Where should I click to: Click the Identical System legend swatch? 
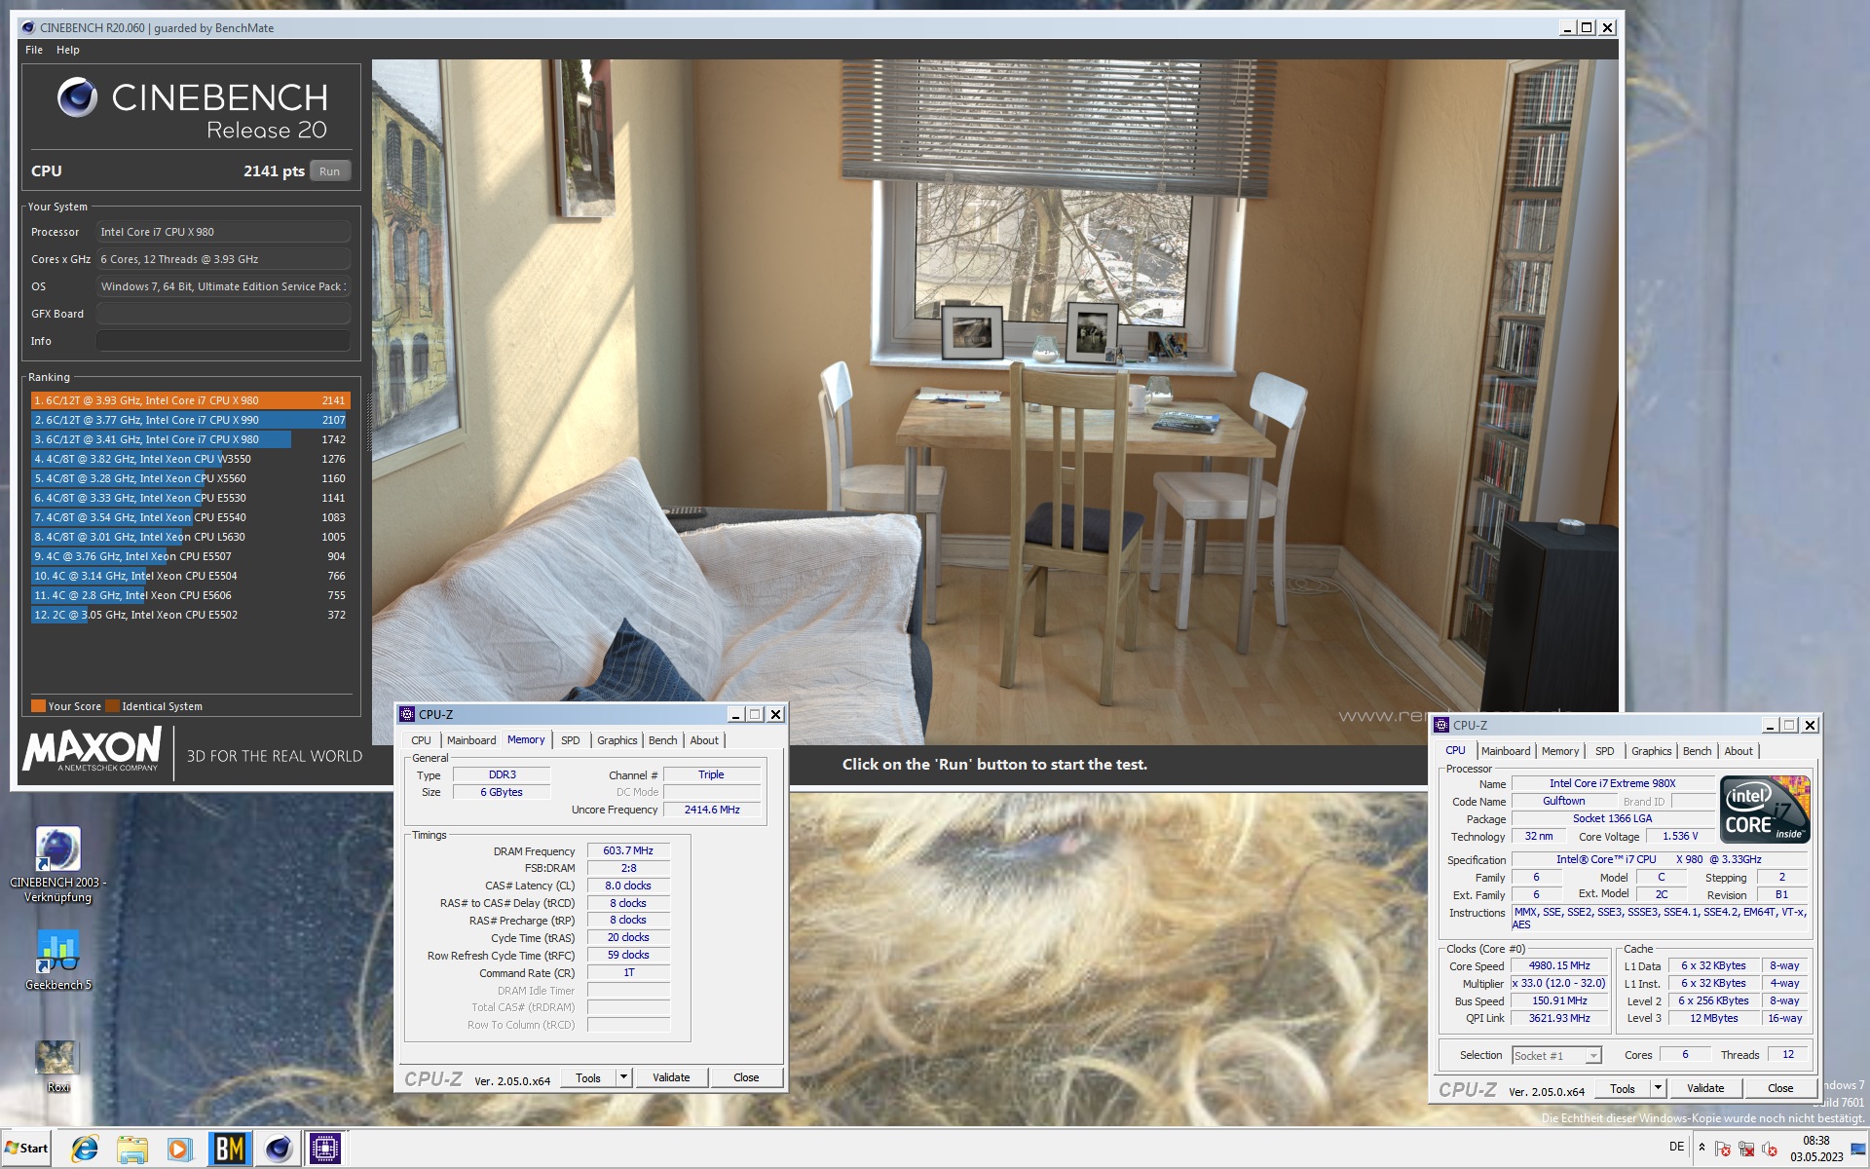coord(112,706)
